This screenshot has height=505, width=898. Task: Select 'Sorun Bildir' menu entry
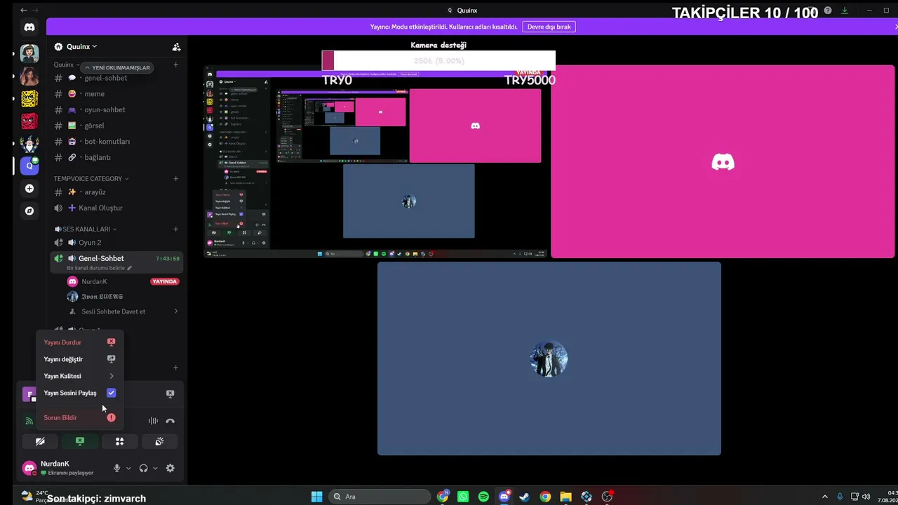click(79, 417)
